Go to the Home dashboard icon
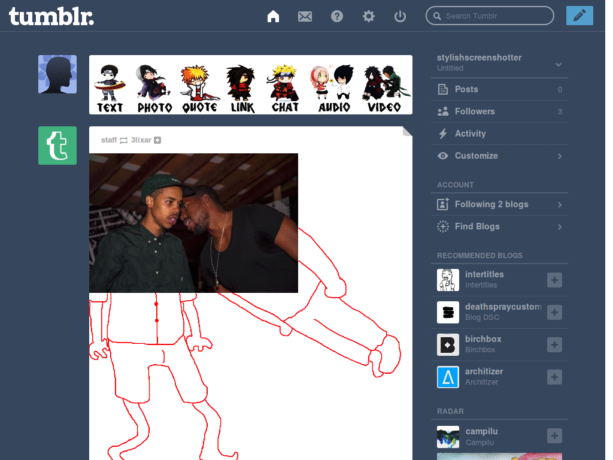 click(273, 16)
